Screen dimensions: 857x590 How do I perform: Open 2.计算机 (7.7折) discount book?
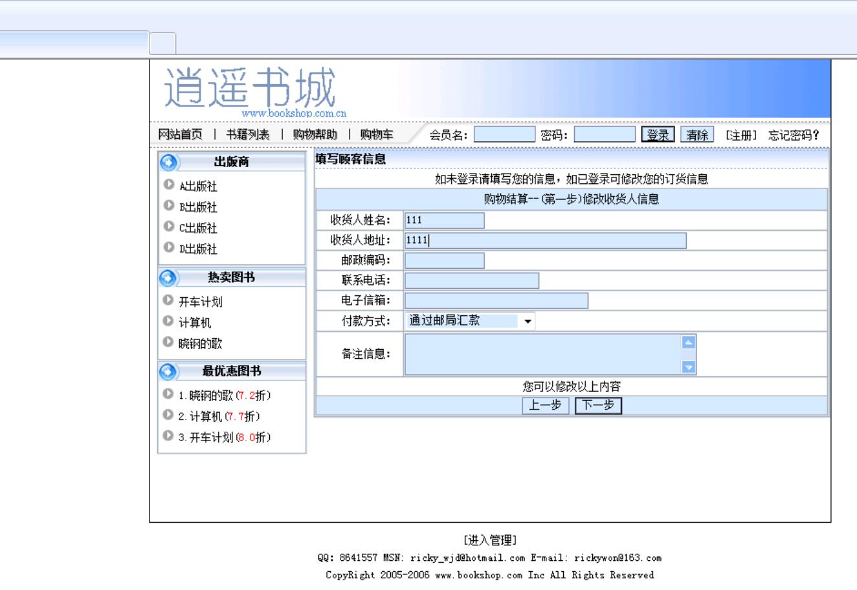pos(219,416)
